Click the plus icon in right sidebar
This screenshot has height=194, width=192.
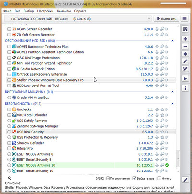click(185, 39)
